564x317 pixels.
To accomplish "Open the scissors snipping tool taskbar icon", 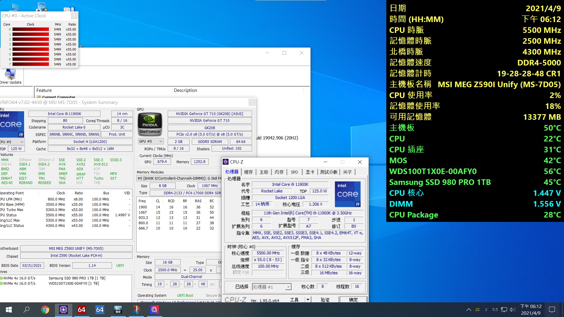I will click(x=136, y=310).
